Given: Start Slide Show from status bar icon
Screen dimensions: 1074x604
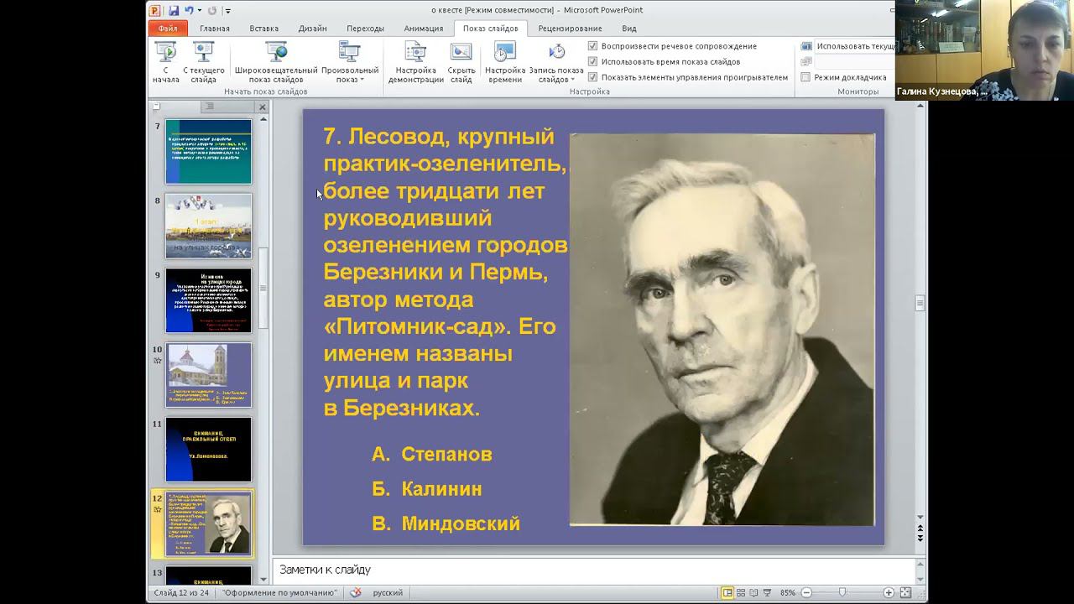Looking at the screenshot, I should tap(767, 593).
